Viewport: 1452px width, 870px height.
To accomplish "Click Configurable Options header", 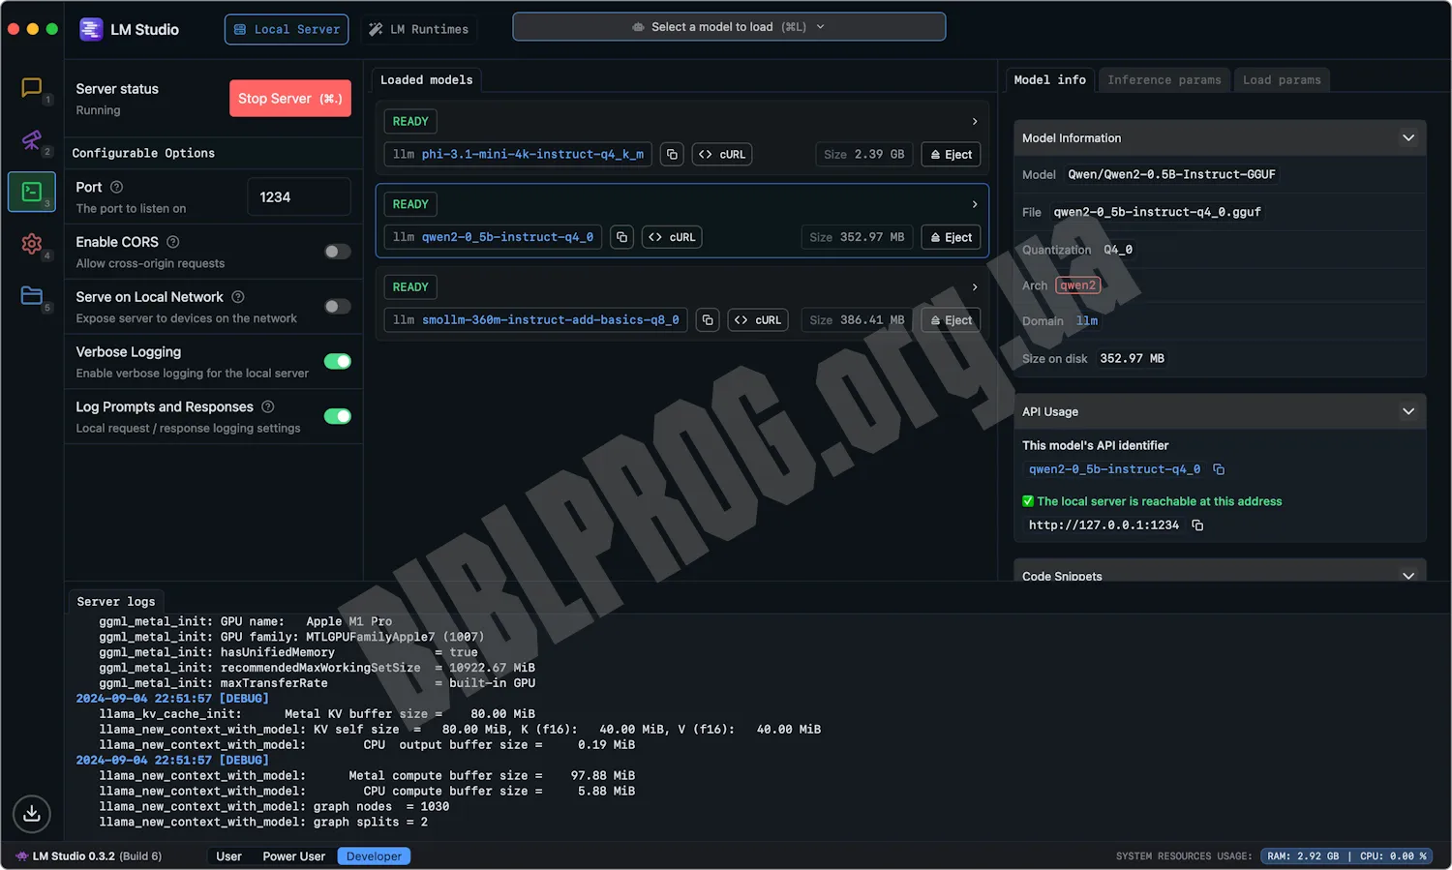I will (x=143, y=153).
